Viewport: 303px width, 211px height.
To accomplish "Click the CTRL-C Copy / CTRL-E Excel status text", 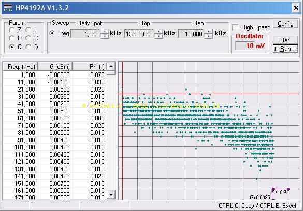I will click(257, 206).
